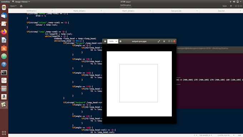
Task: Click the output-pro.pgm window title
Action: (x=139, y=41)
